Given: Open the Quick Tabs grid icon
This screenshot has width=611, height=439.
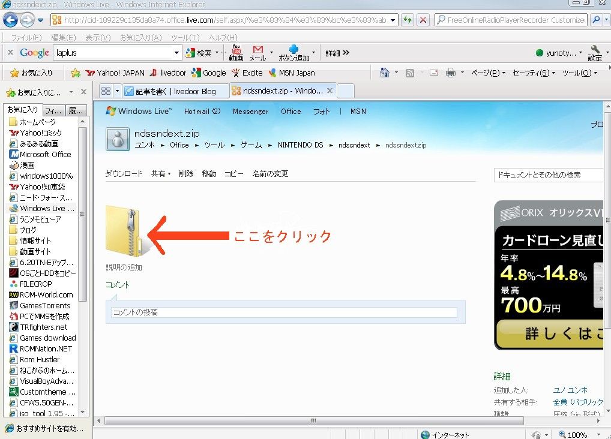Looking at the screenshot, I should (x=106, y=91).
